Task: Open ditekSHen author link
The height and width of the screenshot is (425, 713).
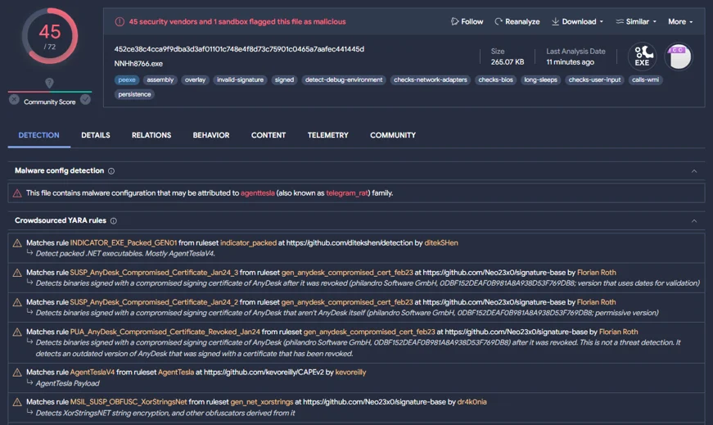Action: (441, 242)
